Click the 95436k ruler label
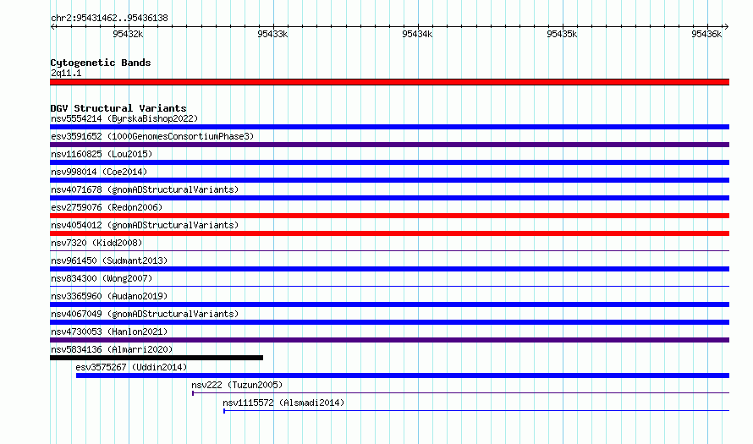This screenshot has width=753, height=444. 706,34
